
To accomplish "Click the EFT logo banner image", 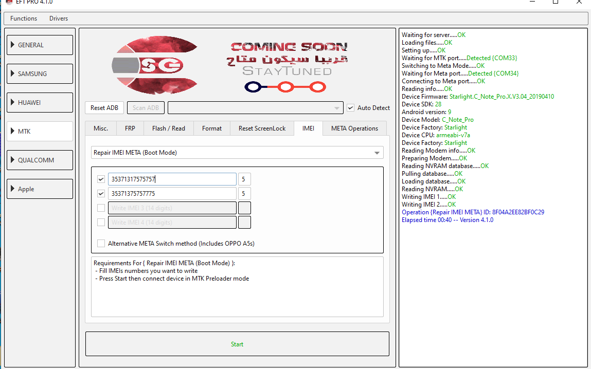I will click(154, 65).
